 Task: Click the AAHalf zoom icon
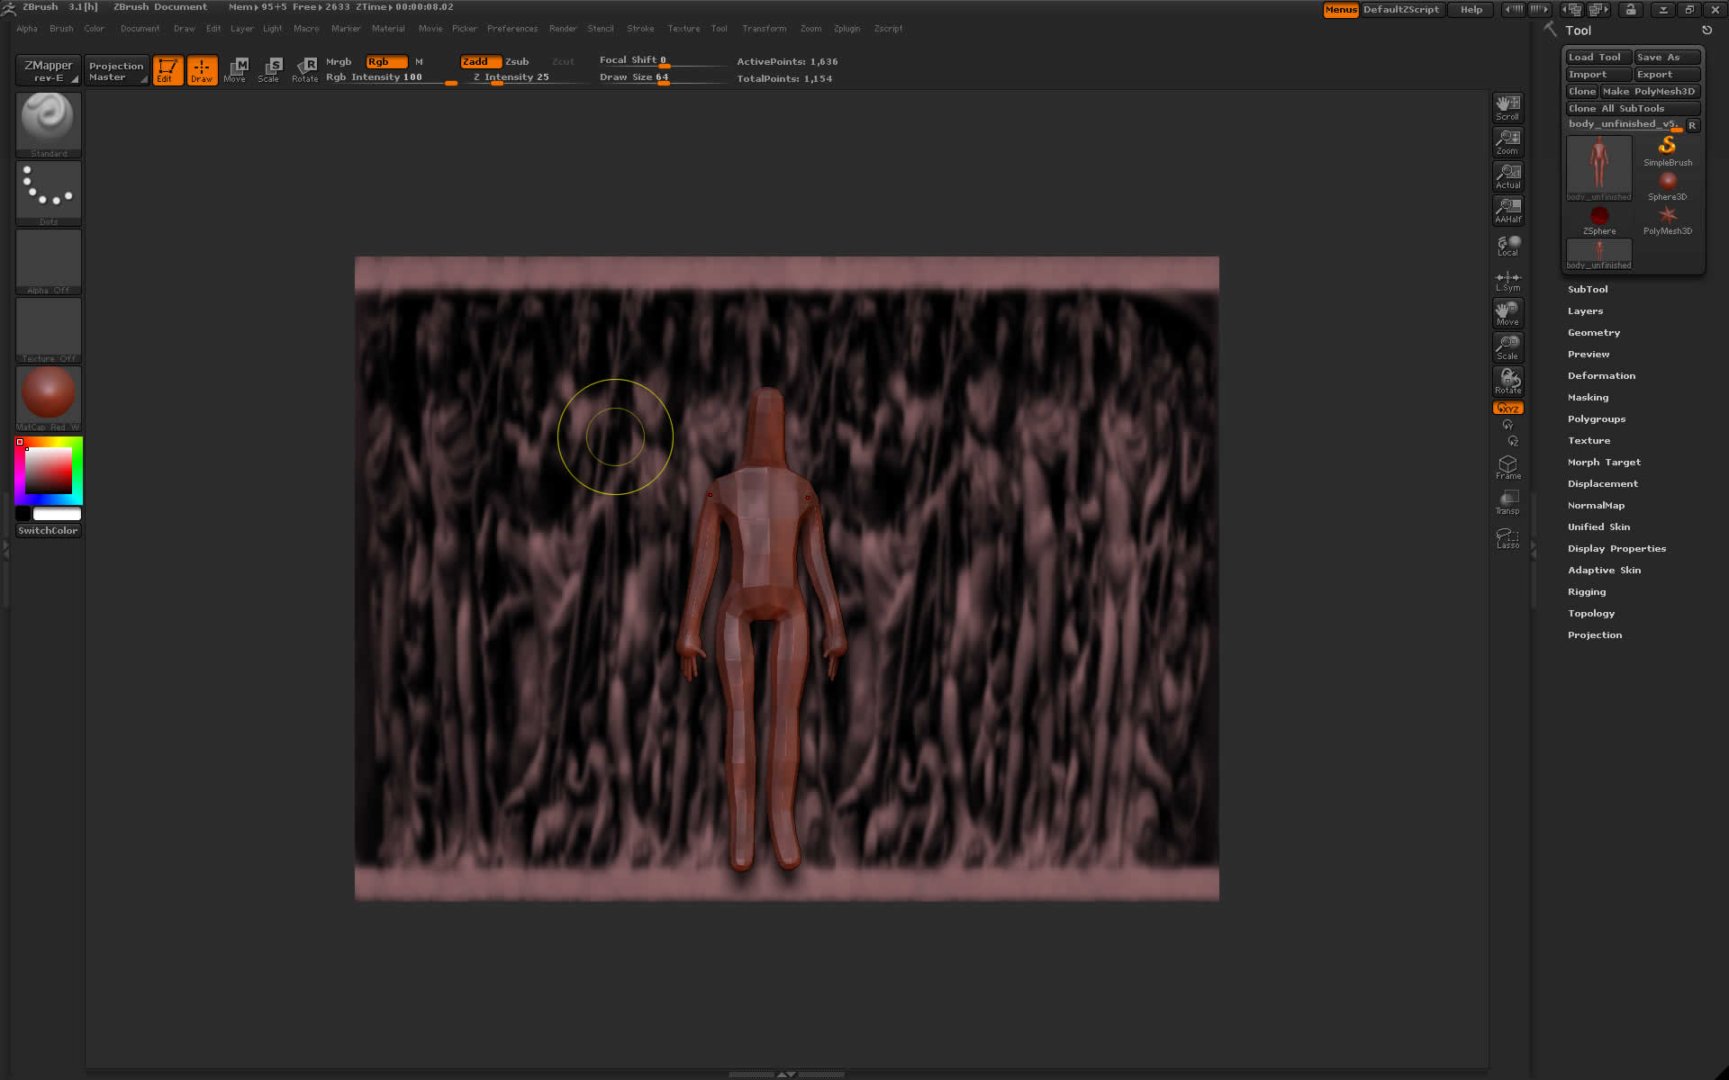click(1507, 210)
